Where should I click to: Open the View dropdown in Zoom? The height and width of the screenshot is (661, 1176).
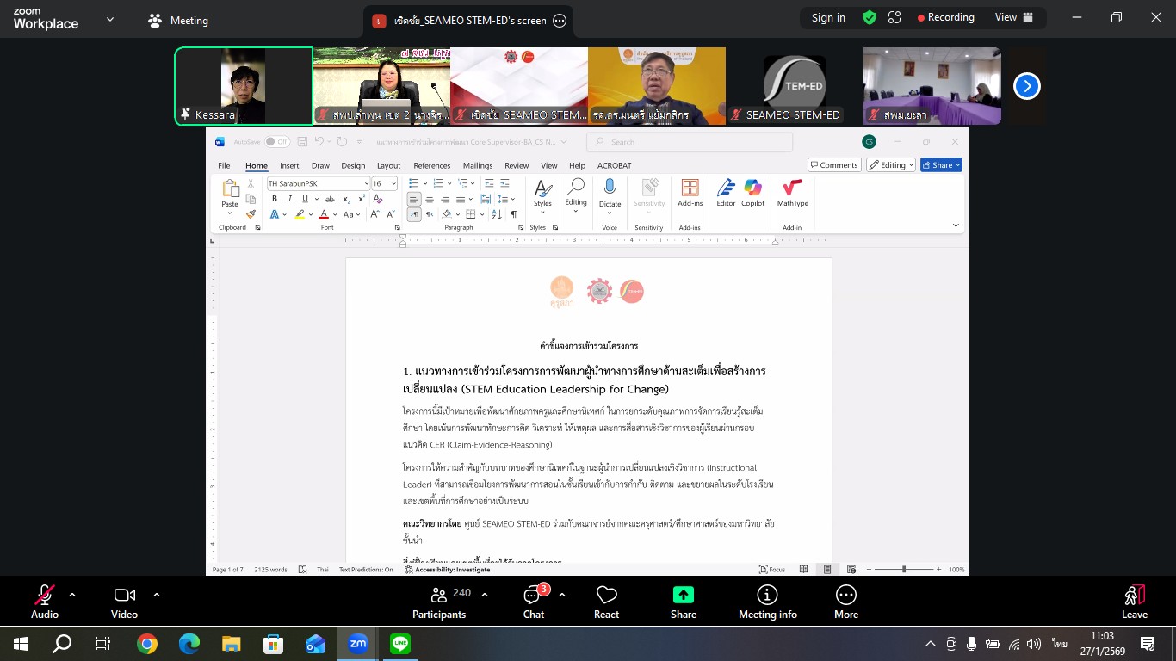coord(1013,17)
